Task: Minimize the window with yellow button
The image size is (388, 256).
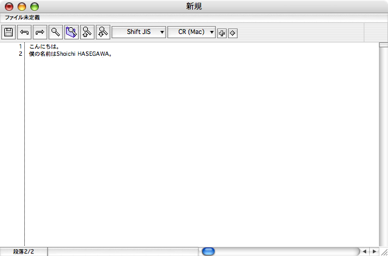Action: 22,7
